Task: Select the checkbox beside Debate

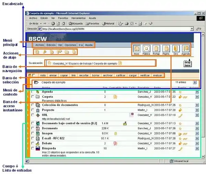Action: [33, 143]
